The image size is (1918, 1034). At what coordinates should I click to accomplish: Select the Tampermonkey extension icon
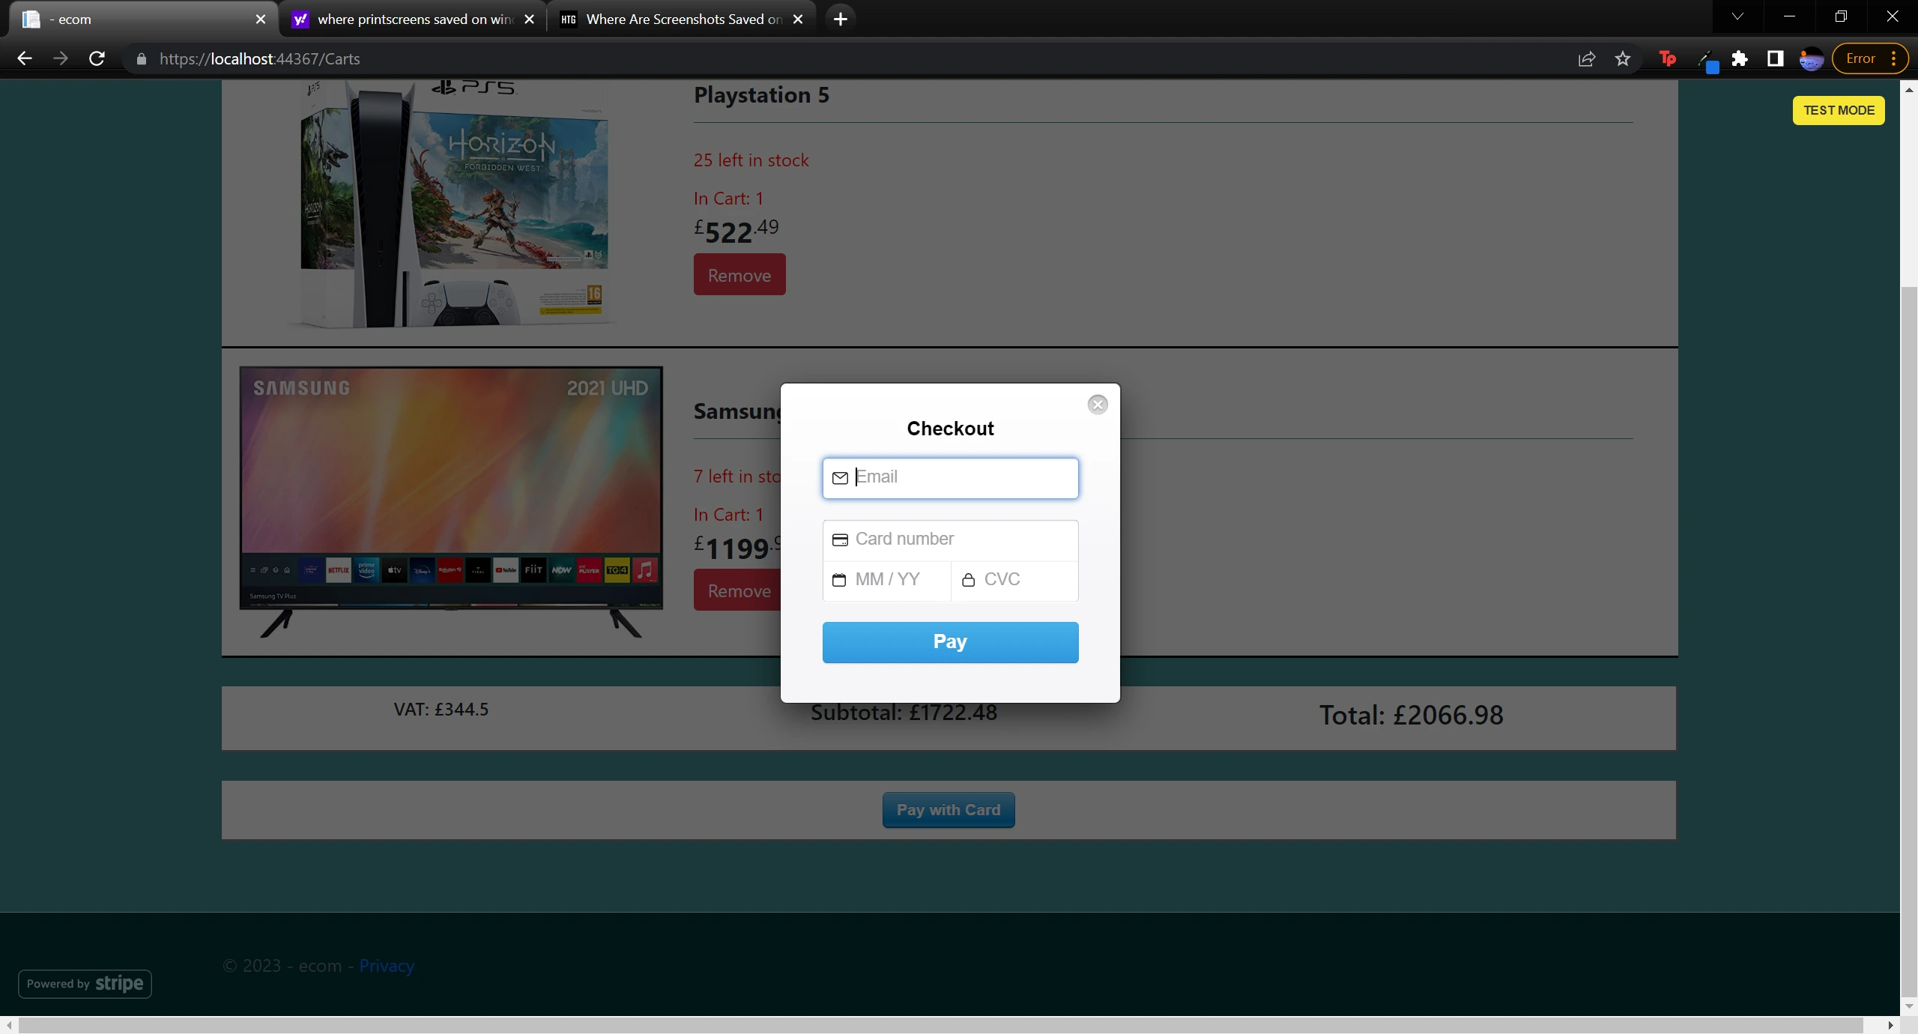coord(1666,58)
